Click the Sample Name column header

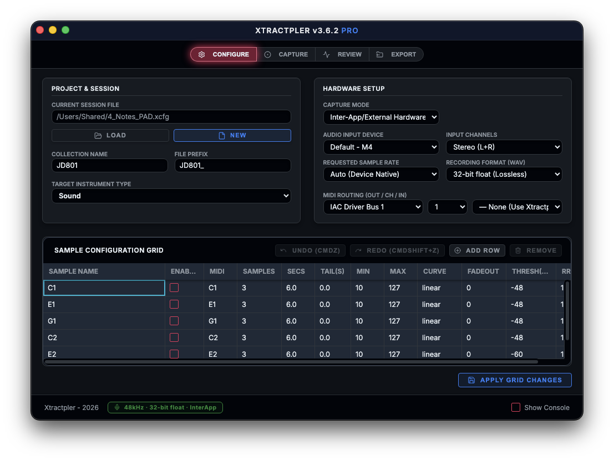pos(104,271)
